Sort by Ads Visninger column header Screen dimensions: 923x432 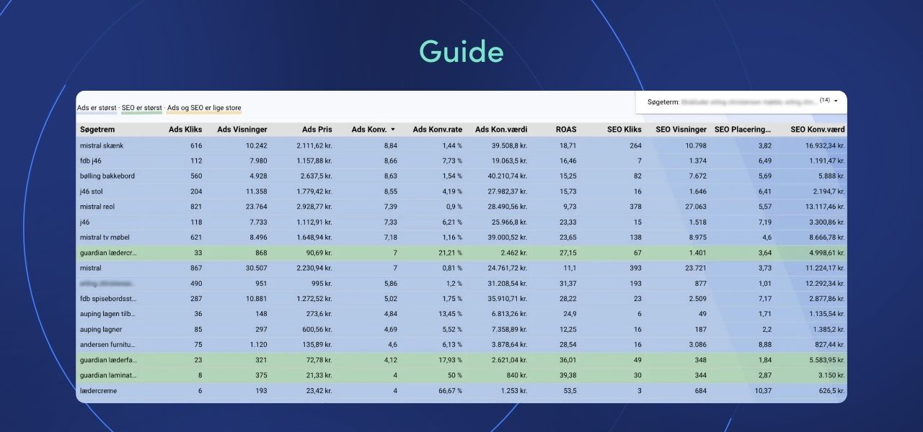(x=242, y=130)
